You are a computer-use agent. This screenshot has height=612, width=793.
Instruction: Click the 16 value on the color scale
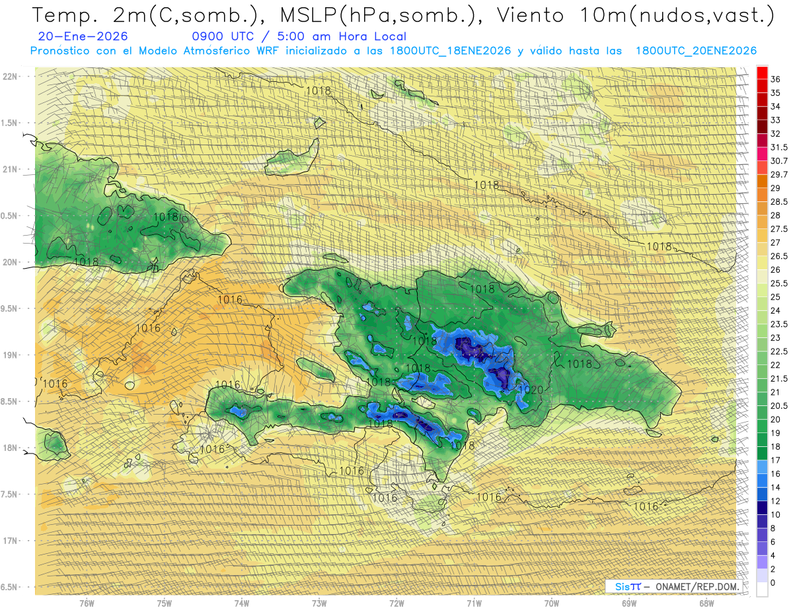776,473
